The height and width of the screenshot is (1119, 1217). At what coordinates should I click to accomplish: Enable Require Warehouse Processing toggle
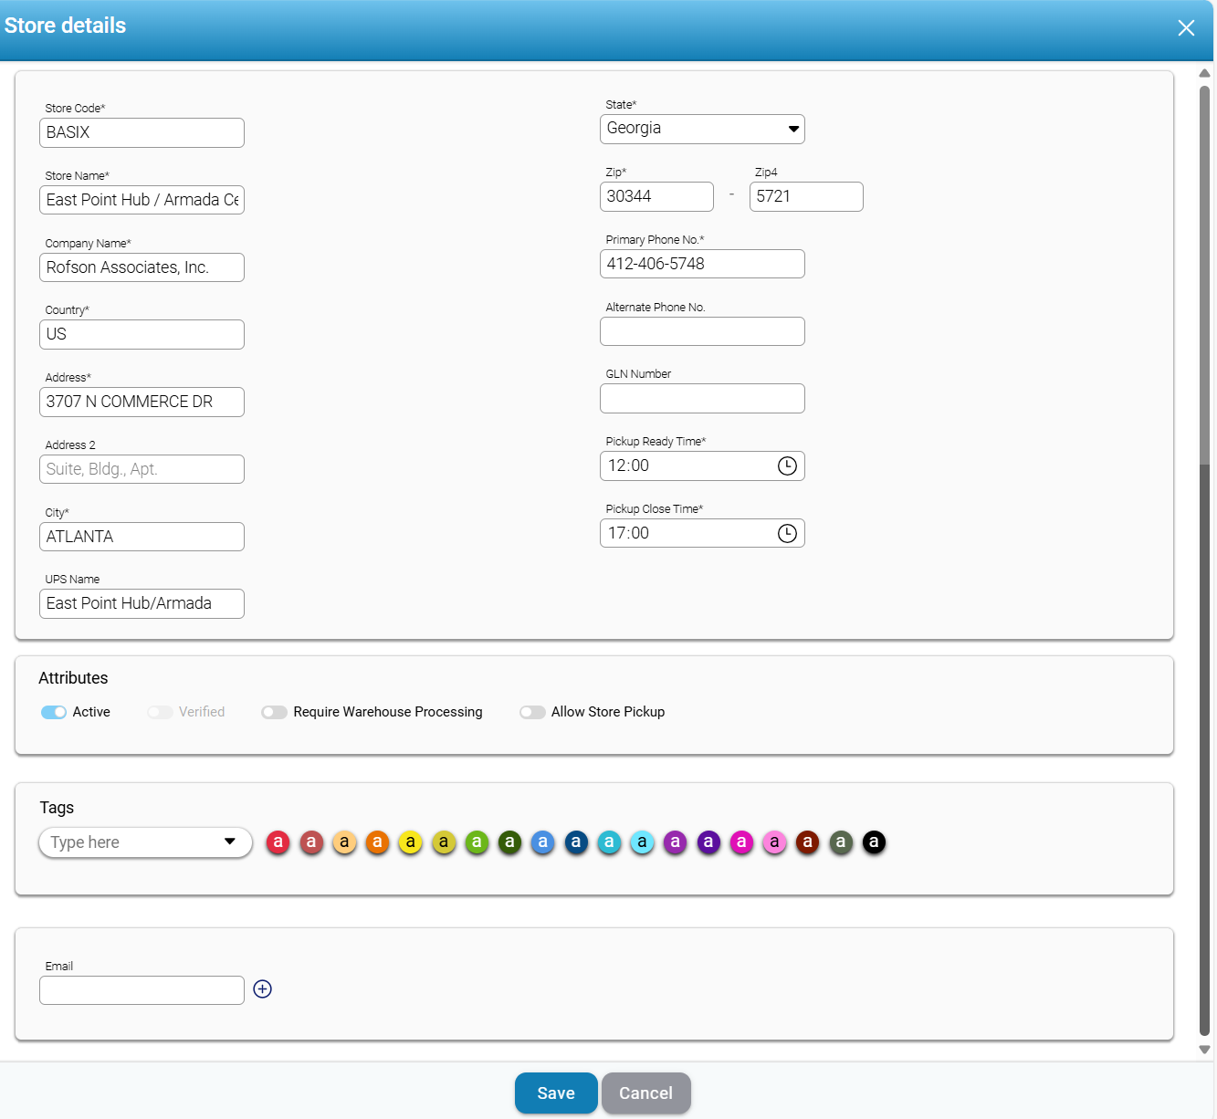(x=274, y=713)
